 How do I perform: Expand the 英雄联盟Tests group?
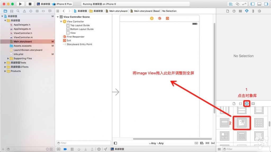coord(5,63)
